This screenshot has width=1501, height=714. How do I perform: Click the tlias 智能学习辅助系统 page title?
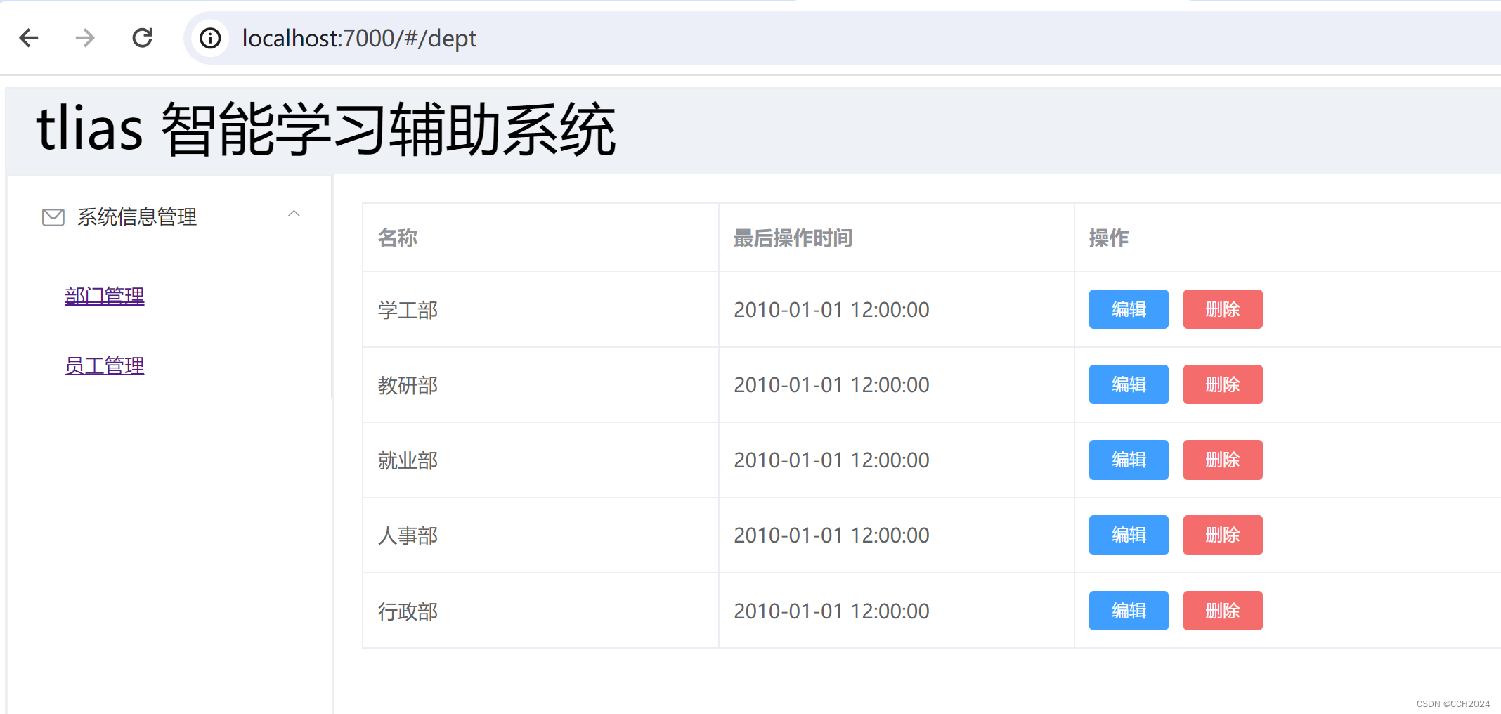(326, 129)
